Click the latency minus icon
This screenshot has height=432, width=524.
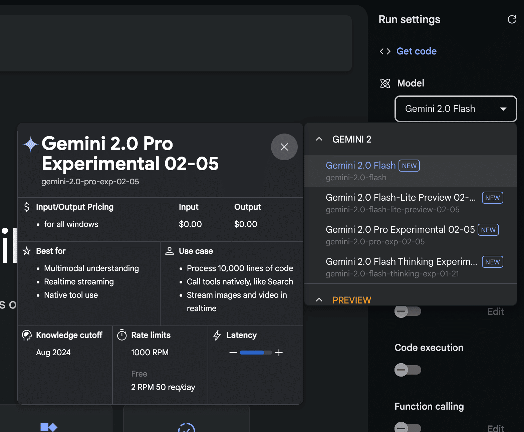point(233,353)
